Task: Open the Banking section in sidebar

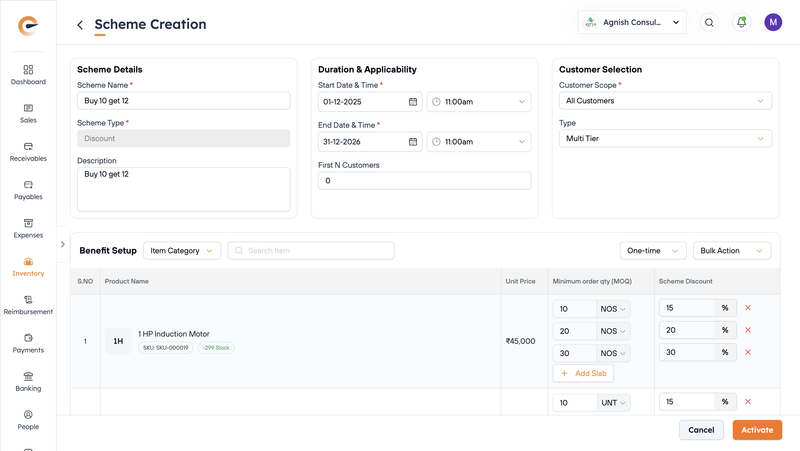Action: [x=28, y=382]
